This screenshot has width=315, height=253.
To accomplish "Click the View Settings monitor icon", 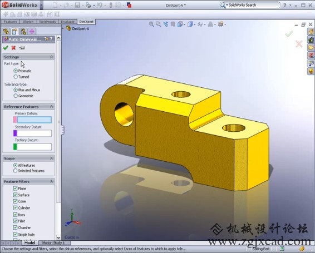I will [x=220, y=24].
